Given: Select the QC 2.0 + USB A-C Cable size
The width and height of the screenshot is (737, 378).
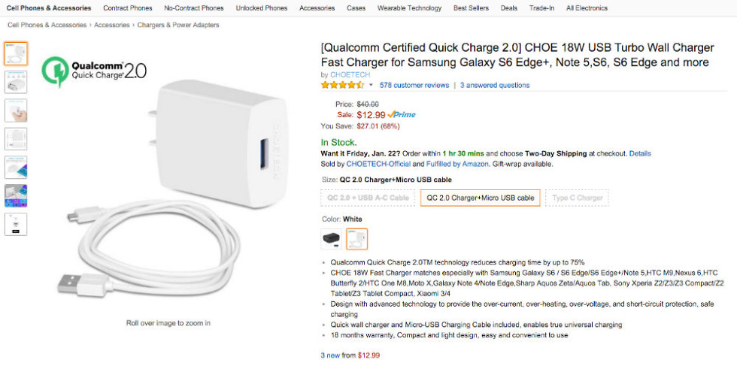Looking at the screenshot, I should coord(368,198).
